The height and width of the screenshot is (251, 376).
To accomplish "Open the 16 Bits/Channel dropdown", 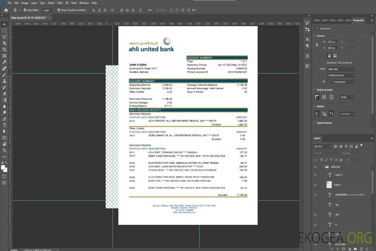I will pos(341,75).
